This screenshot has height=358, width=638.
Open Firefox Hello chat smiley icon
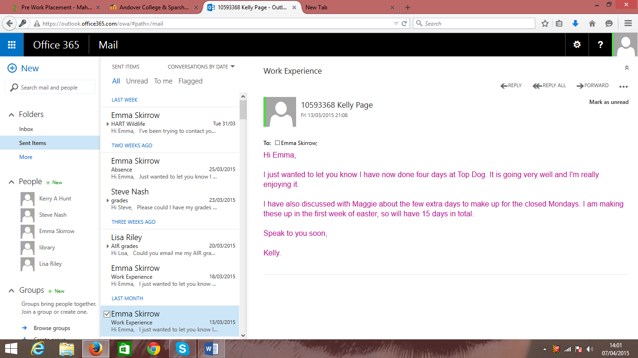[x=609, y=23]
